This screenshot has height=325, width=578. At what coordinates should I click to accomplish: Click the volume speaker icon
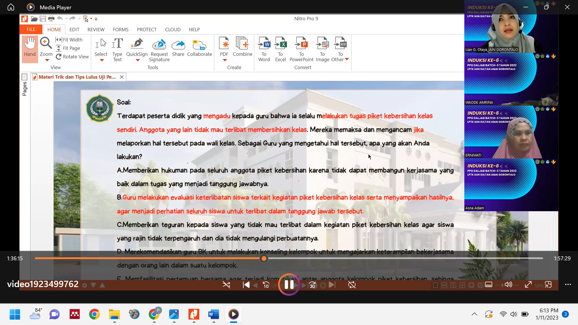click(508, 285)
